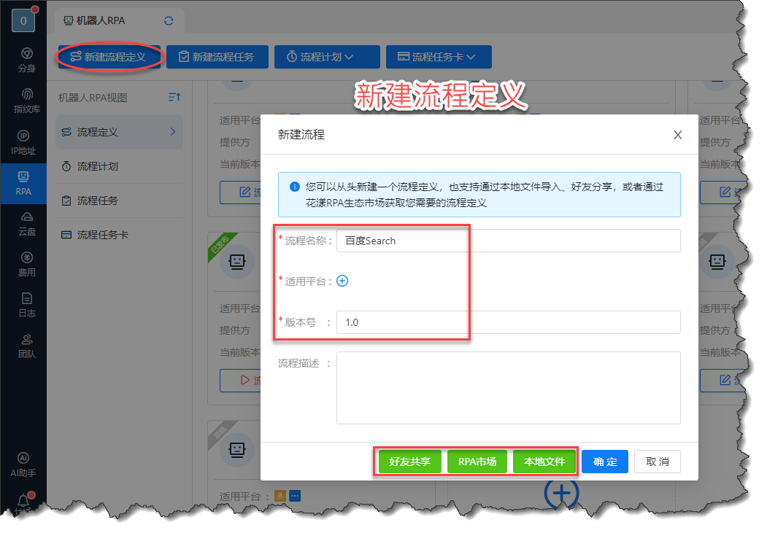
Task: Open 分身 in the left sidebar
Action: [x=26, y=60]
